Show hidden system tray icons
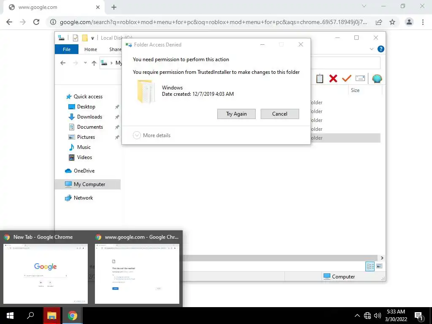 [x=357, y=316]
